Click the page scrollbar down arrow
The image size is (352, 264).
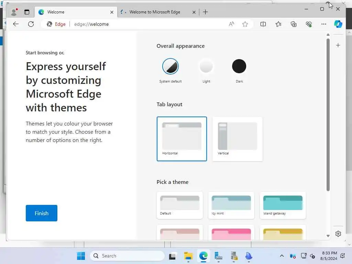328,236
